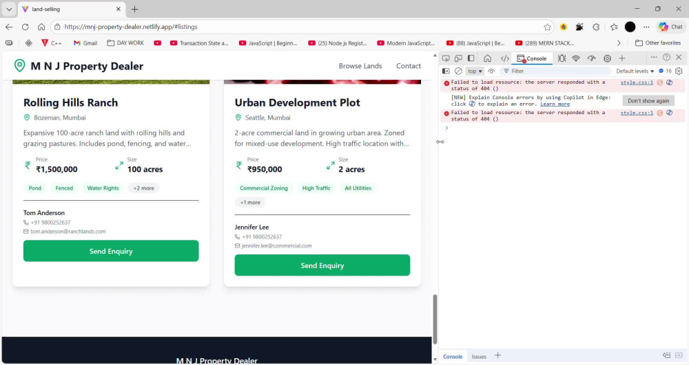Open the Elements tab code icon
The width and height of the screenshot is (689, 365).
click(x=505, y=58)
